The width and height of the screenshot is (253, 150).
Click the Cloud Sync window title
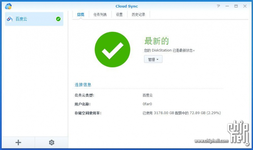coord(127,6)
